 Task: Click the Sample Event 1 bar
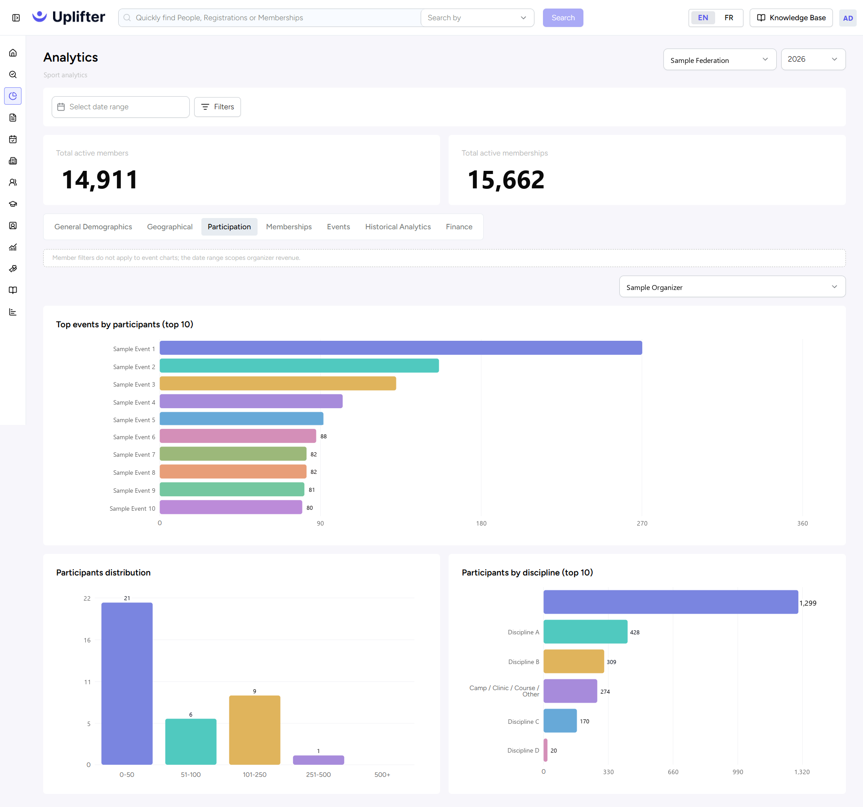[x=401, y=348]
